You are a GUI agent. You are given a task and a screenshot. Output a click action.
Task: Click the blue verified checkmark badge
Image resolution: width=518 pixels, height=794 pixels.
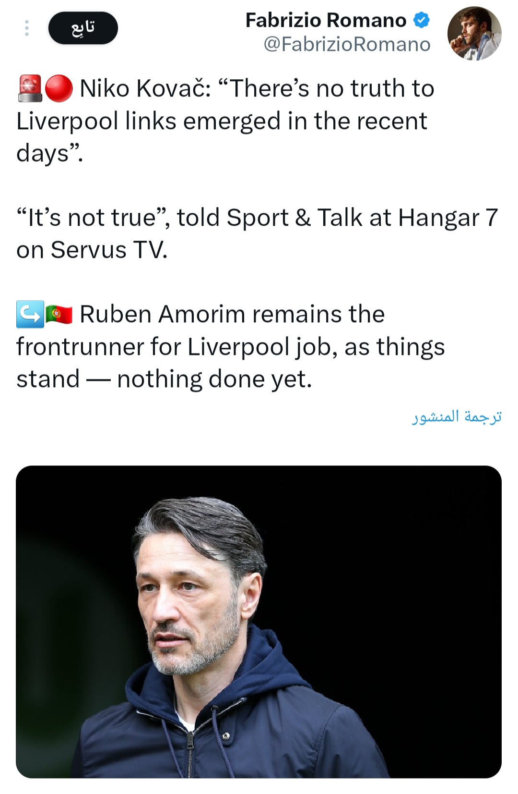(x=421, y=20)
